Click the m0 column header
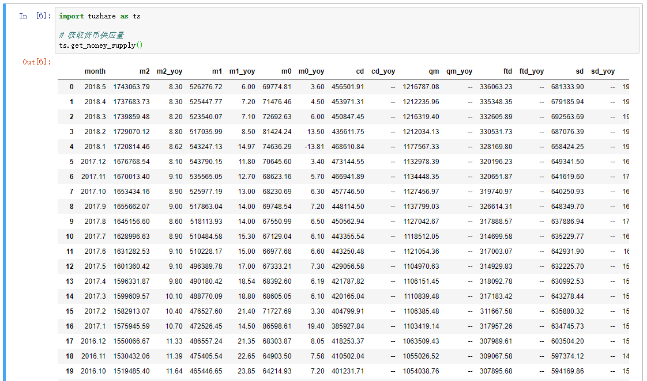Viewport: 647px width, 381px height. coord(287,71)
